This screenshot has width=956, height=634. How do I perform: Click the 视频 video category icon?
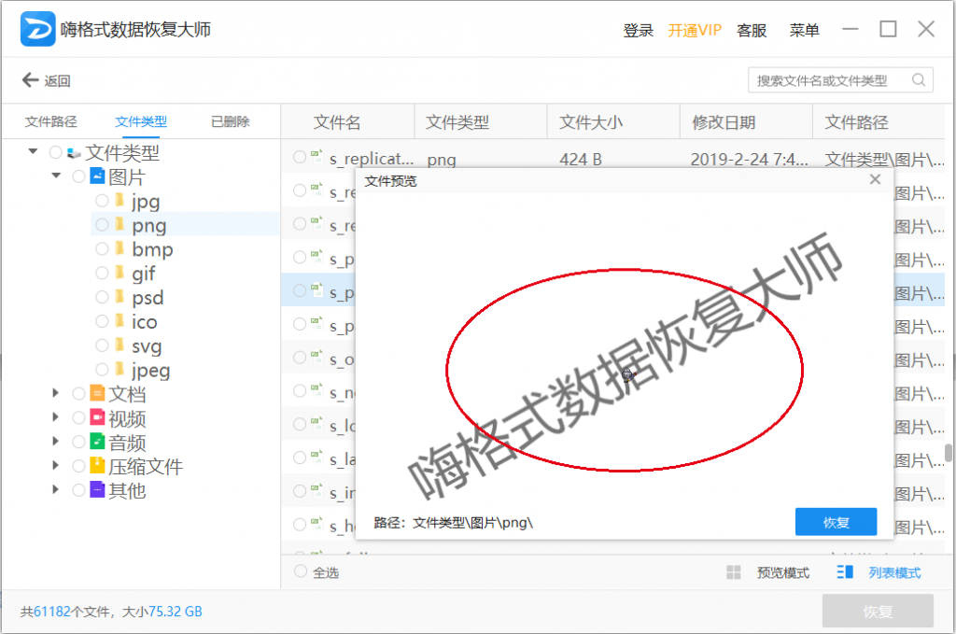pos(97,417)
